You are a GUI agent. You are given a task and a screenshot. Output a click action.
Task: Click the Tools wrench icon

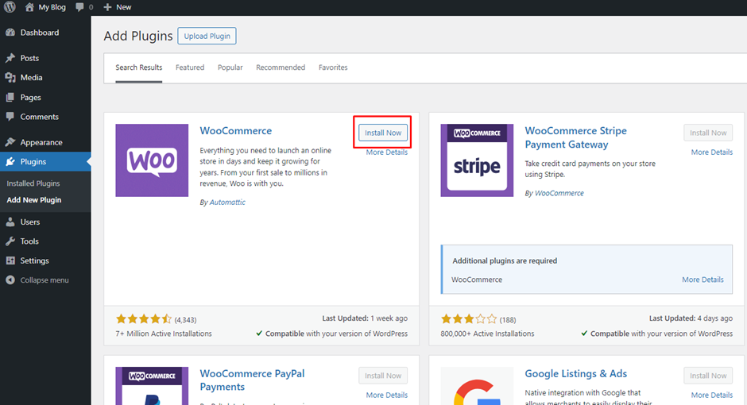pos(10,241)
